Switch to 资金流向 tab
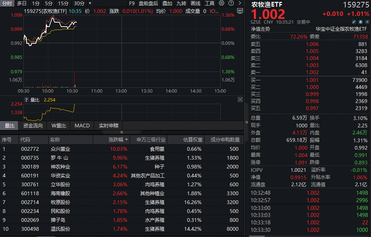Screen dimensions: 371x237 [x=33, y=126]
